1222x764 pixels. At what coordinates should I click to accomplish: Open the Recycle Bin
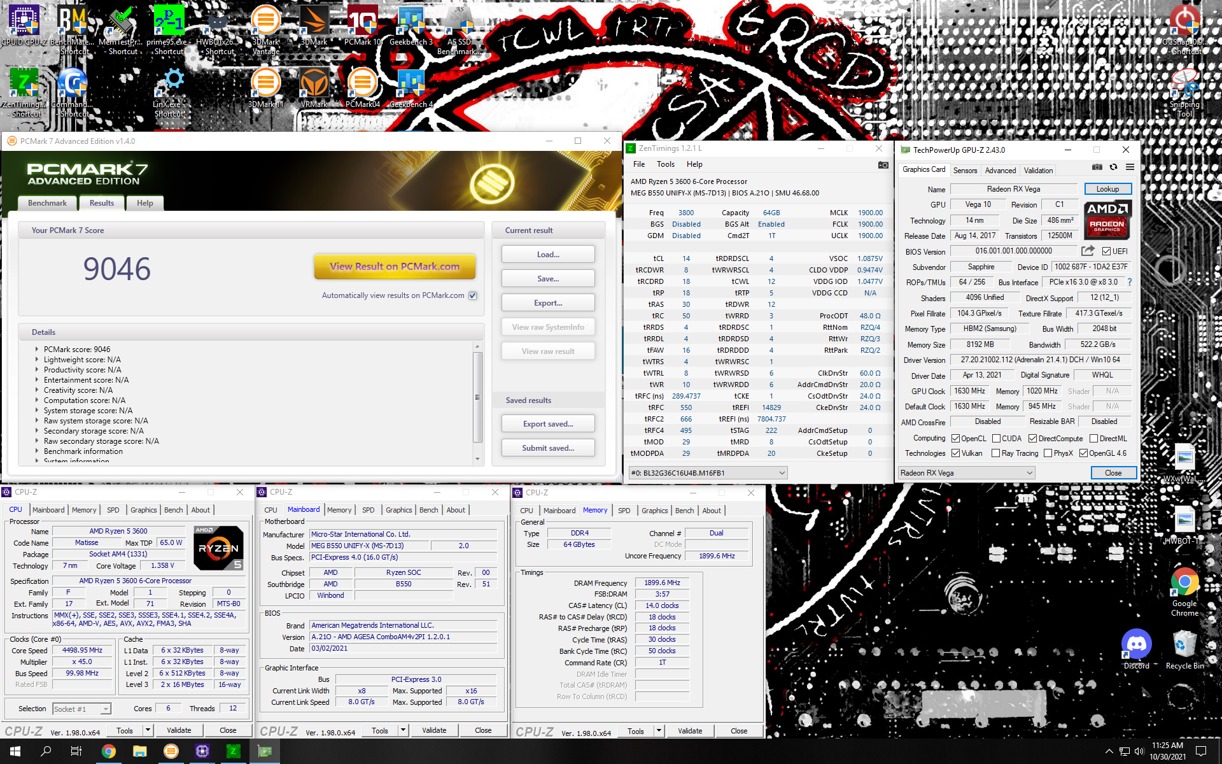click(x=1184, y=649)
